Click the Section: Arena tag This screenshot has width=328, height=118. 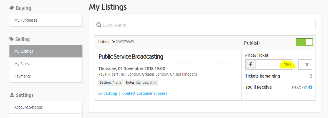110,83
